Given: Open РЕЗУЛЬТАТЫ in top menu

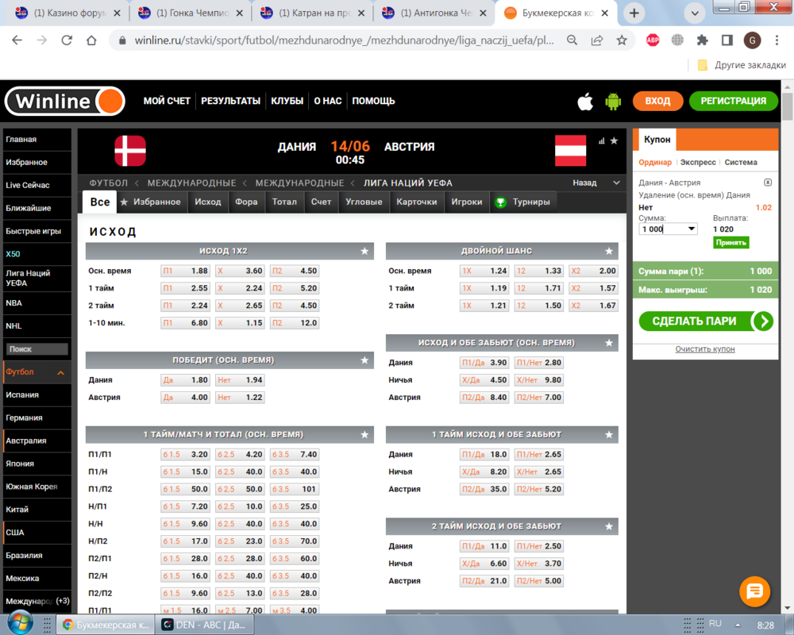Looking at the screenshot, I should pos(230,101).
